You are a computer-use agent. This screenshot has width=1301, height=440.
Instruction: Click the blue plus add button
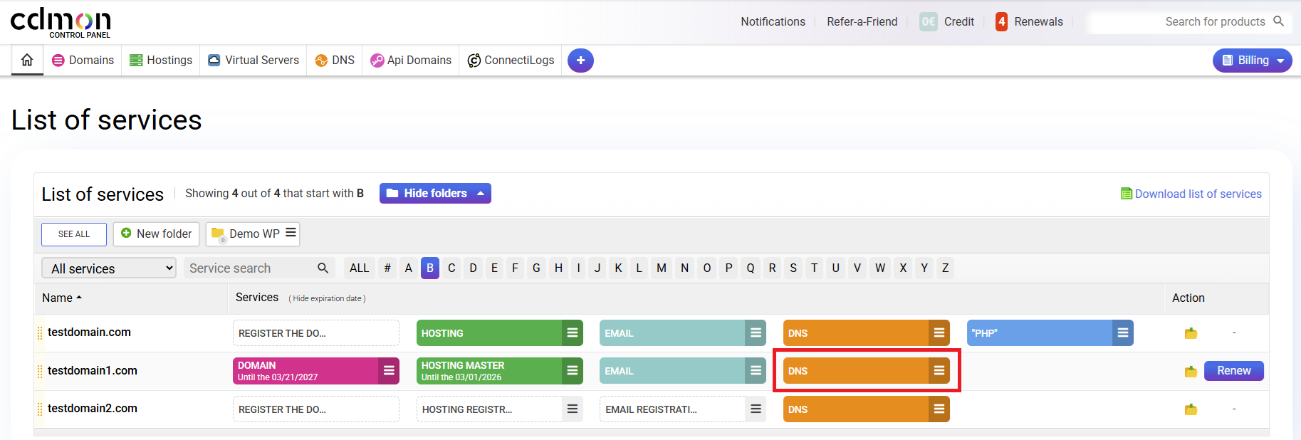(x=580, y=61)
